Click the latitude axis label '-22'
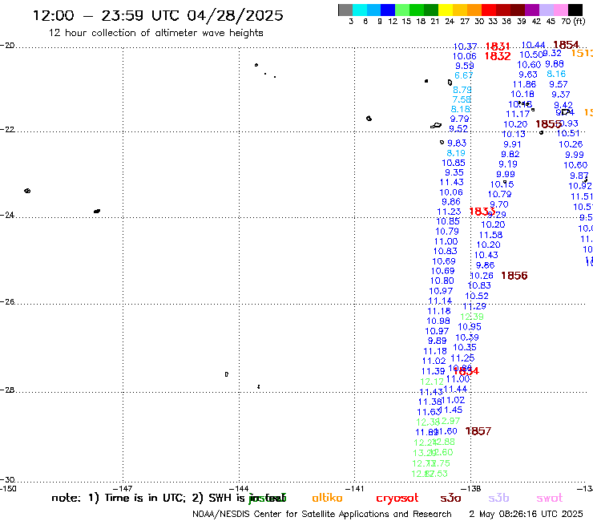593x521 pixels. pos(7,129)
